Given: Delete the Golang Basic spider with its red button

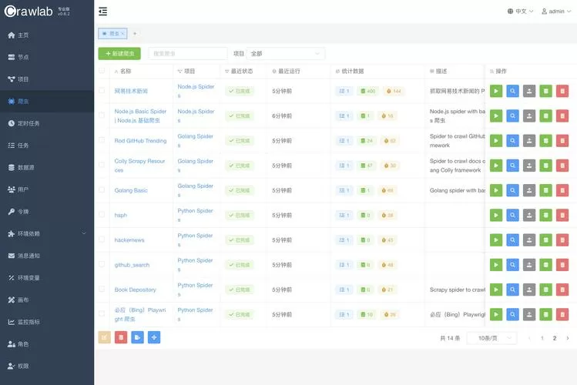Looking at the screenshot, I should pos(562,190).
